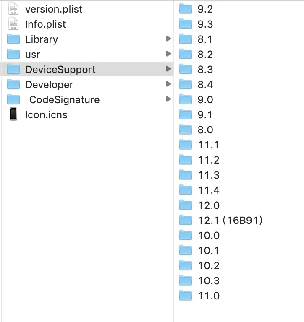Select the Developer folder name
This screenshot has width=304, height=322.
click(x=49, y=84)
